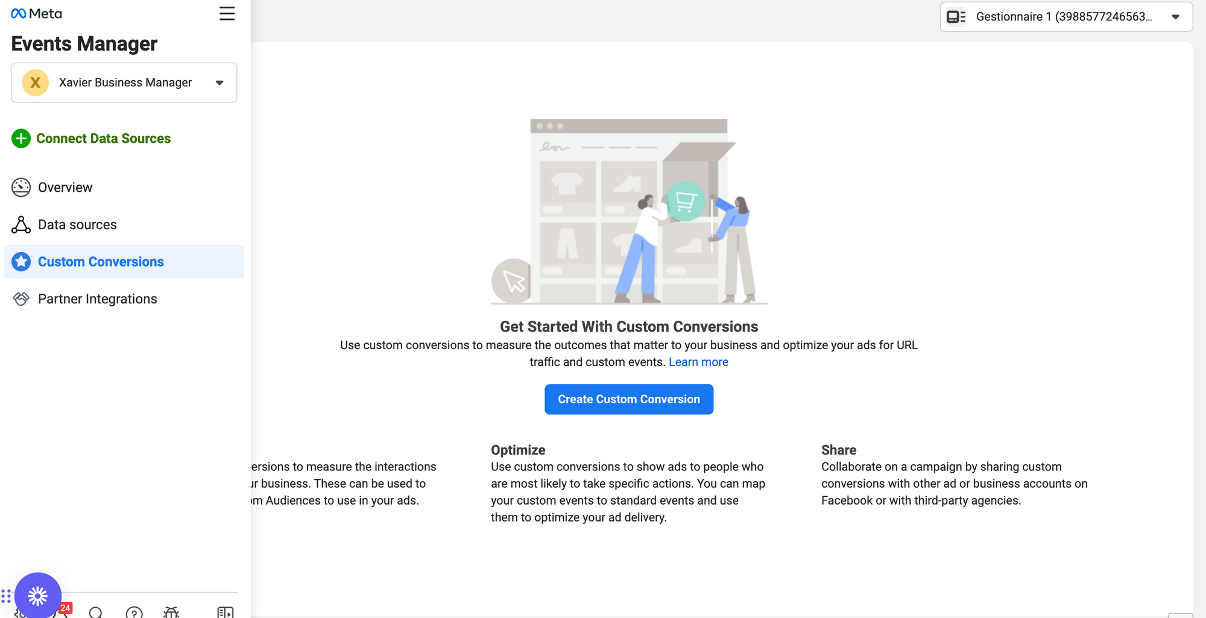Open Partner Integrations

(97, 299)
